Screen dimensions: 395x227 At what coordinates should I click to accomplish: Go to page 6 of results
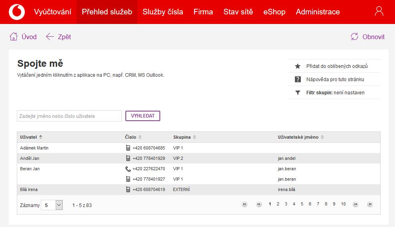[x=310, y=204]
